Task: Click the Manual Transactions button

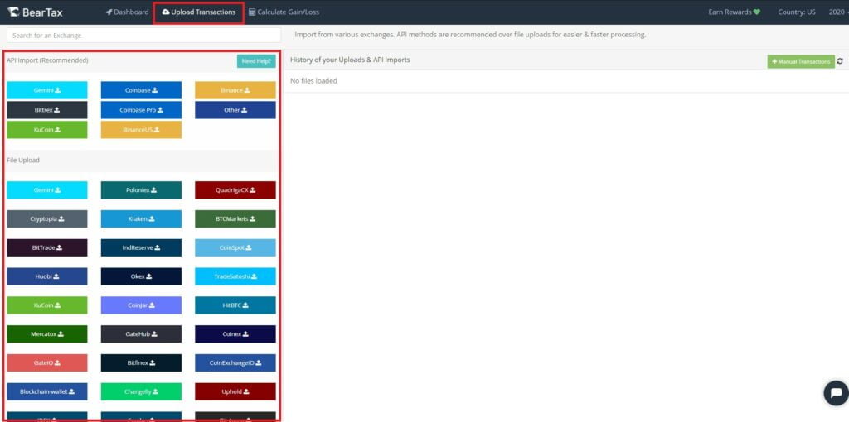Action: click(x=801, y=61)
